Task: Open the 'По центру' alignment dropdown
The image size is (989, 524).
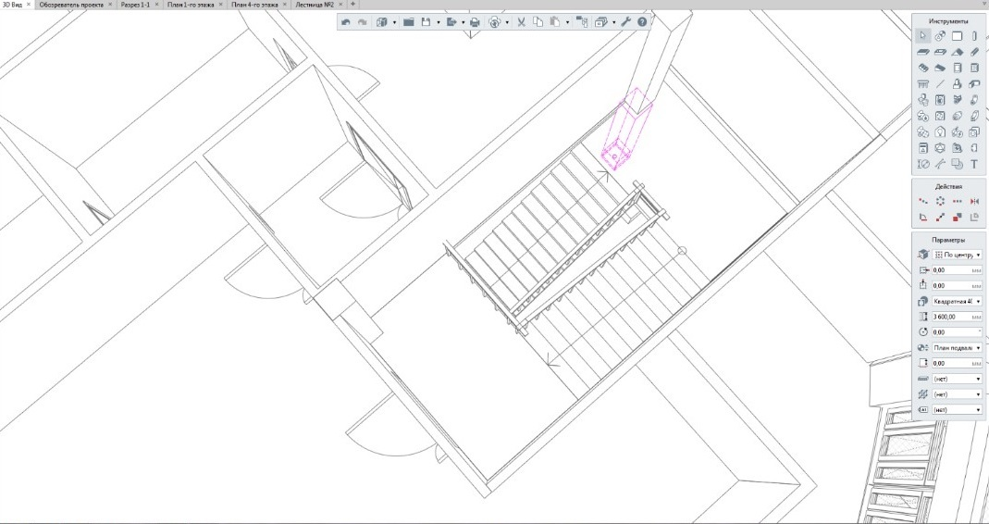Action: point(957,255)
